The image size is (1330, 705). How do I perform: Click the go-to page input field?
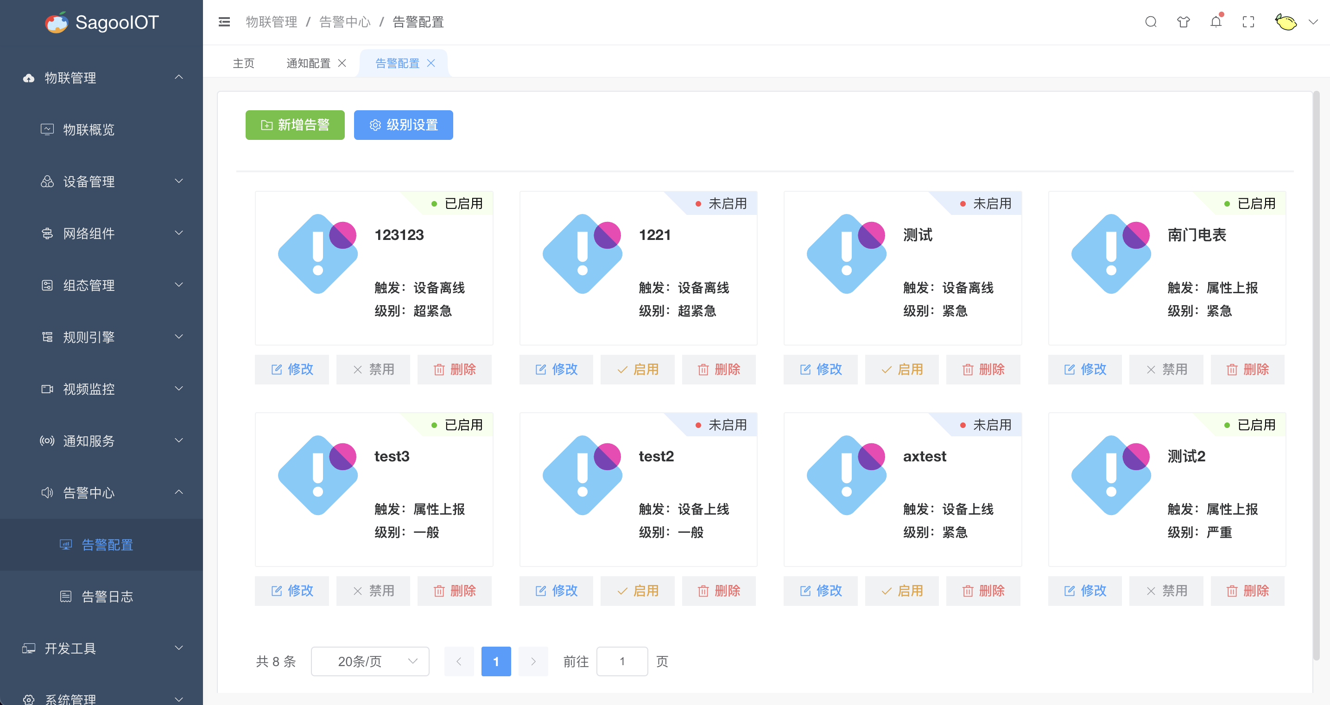(x=621, y=661)
